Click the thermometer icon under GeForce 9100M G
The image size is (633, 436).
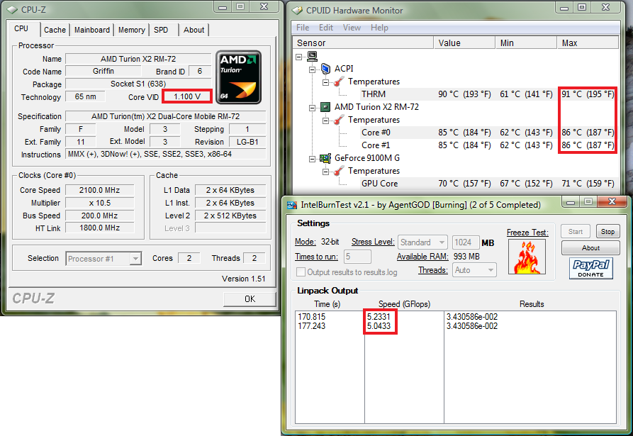[x=339, y=171]
